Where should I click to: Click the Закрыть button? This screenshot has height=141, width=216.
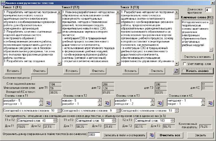point(200,135)
